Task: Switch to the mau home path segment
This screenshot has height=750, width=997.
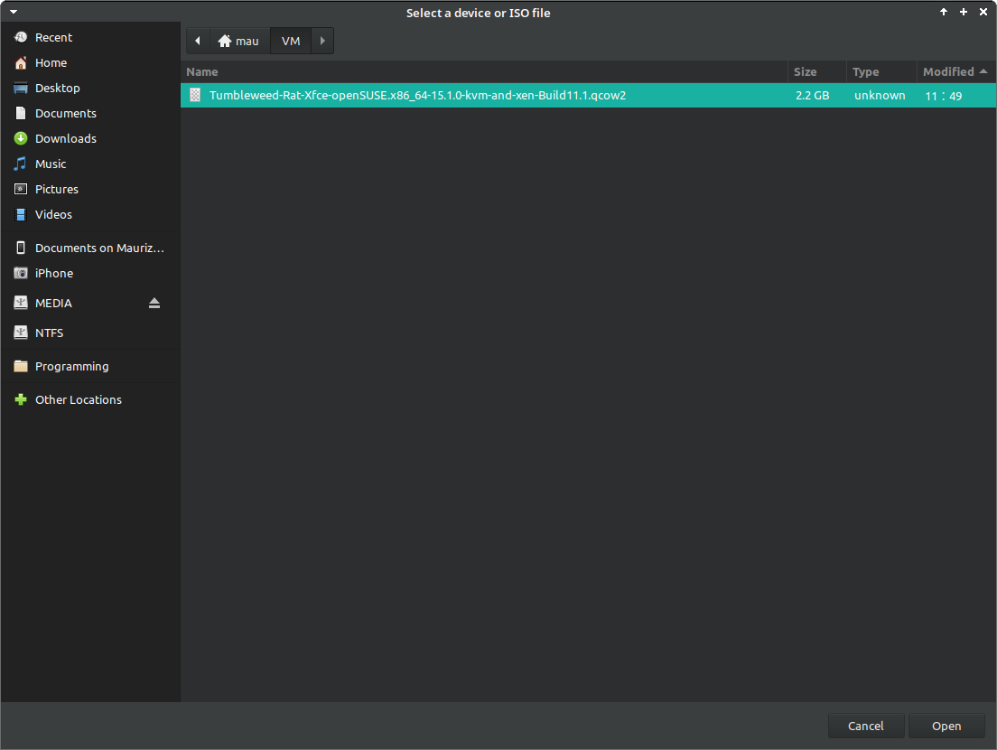Action: [239, 41]
